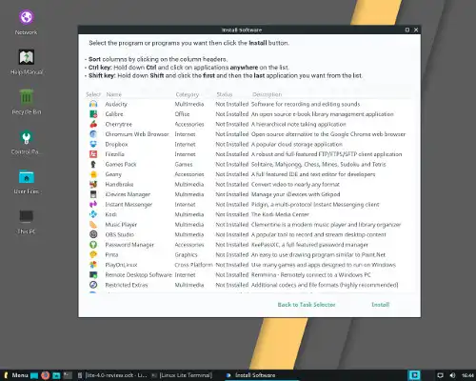This screenshot has width=476, height=381.
Task: Select the Calibre icon in the list
Action: (x=93, y=114)
